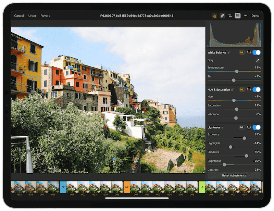Expand the orange MF preset group
Screen dimensions: 274x211
[127, 187]
